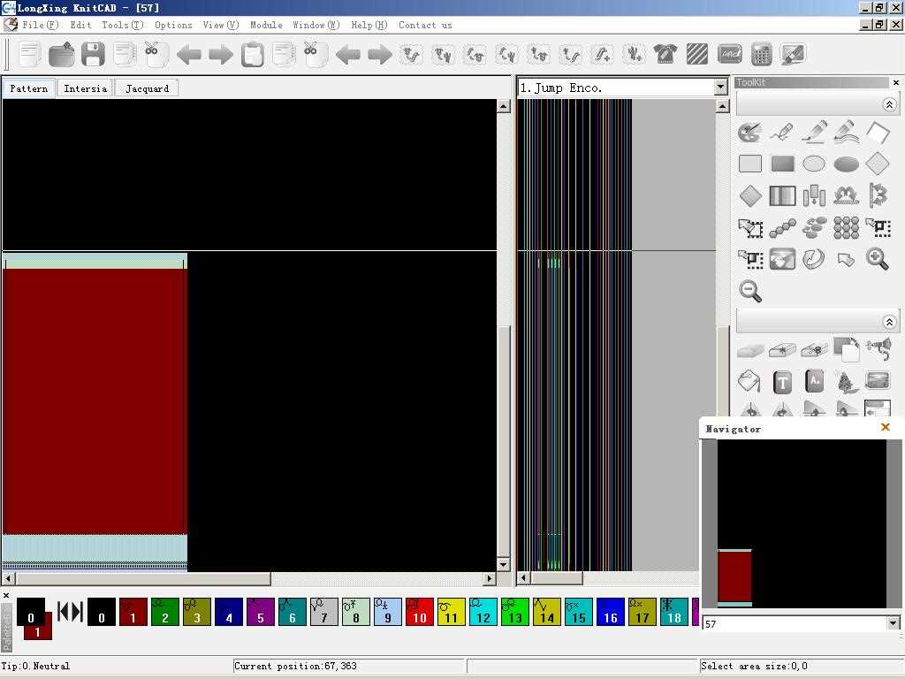Select the painter's palette tool in ToolKit
This screenshot has height=679, width=905.
[749, 133]
